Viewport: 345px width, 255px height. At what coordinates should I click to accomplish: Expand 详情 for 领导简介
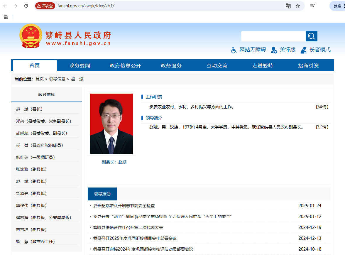point(322,127)
